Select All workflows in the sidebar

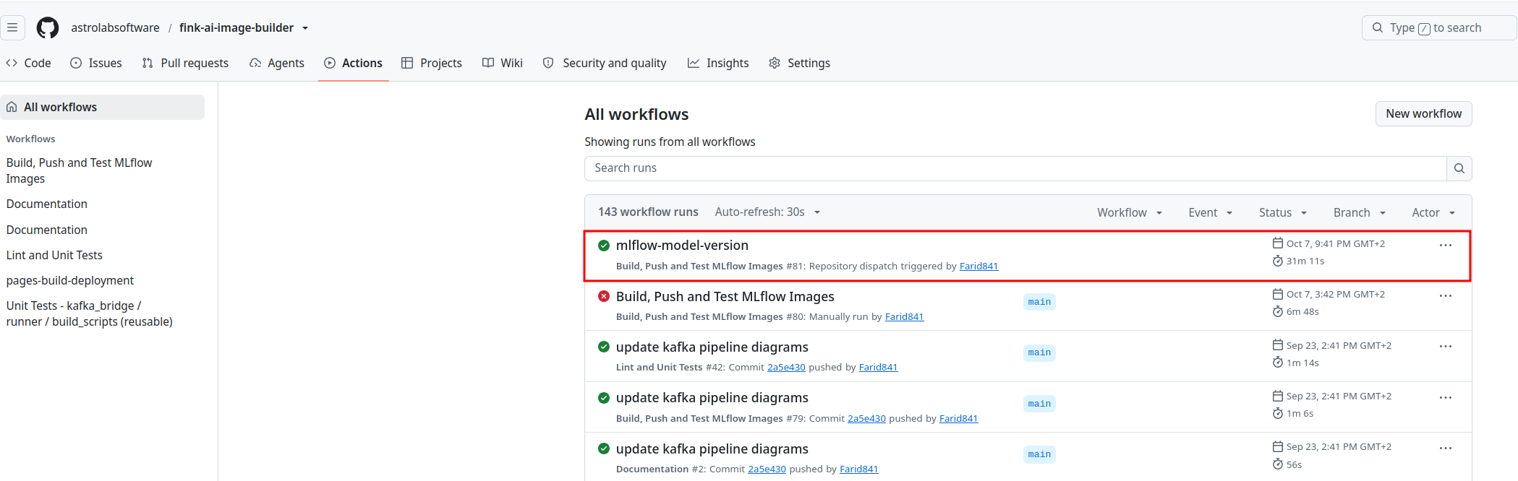103,107
